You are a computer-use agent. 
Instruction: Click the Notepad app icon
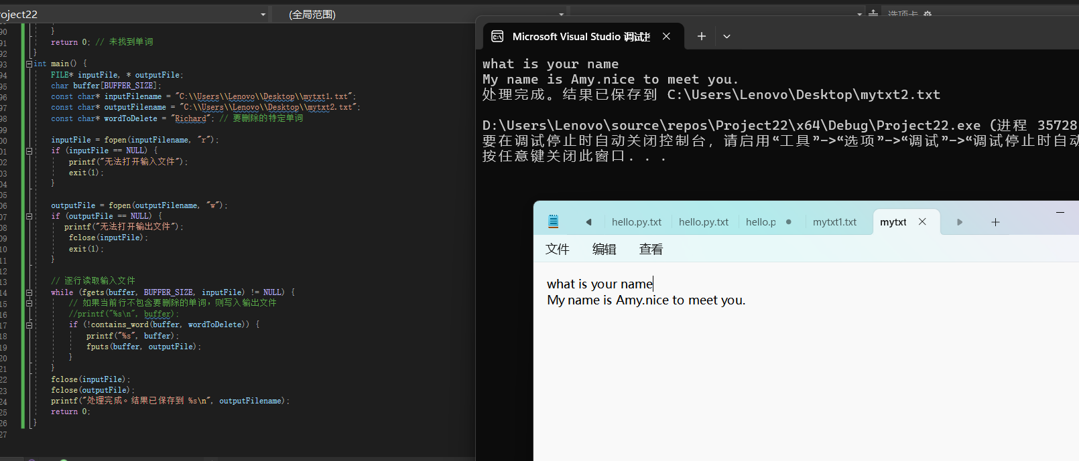click(x=553, y=221)
